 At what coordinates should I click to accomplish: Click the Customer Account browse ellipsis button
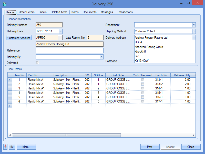pos(60,38)
